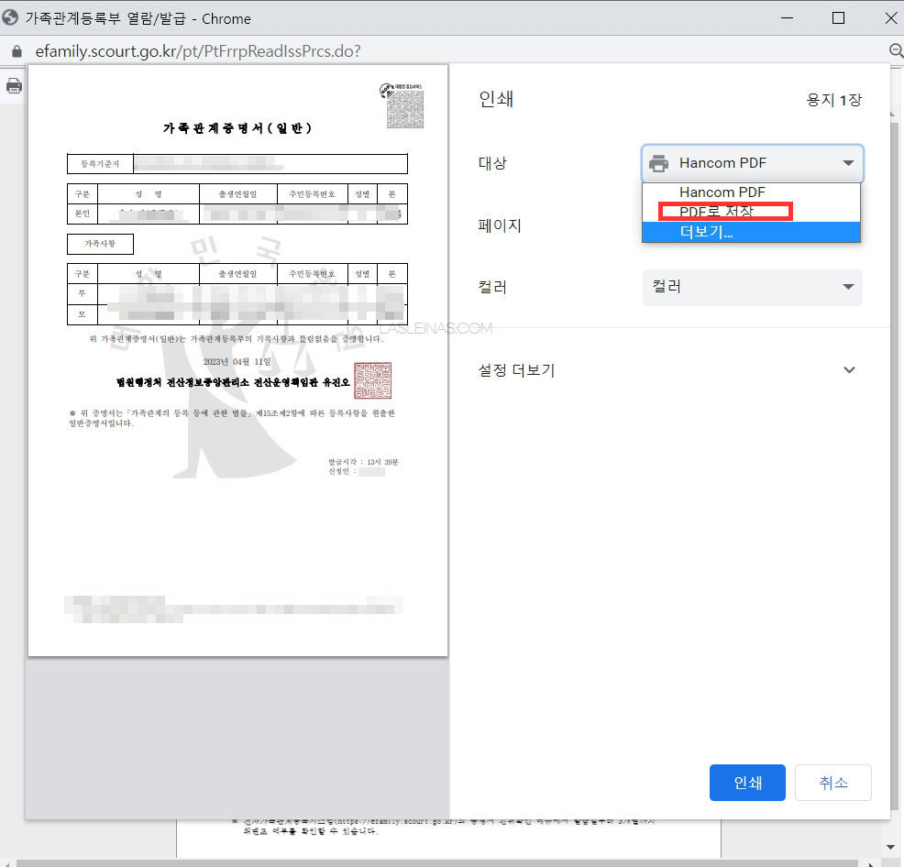Screen dimensions: 904x867
Task: Maximize the Chrome window
Action: pyautogui.click(x=838, y=17)
